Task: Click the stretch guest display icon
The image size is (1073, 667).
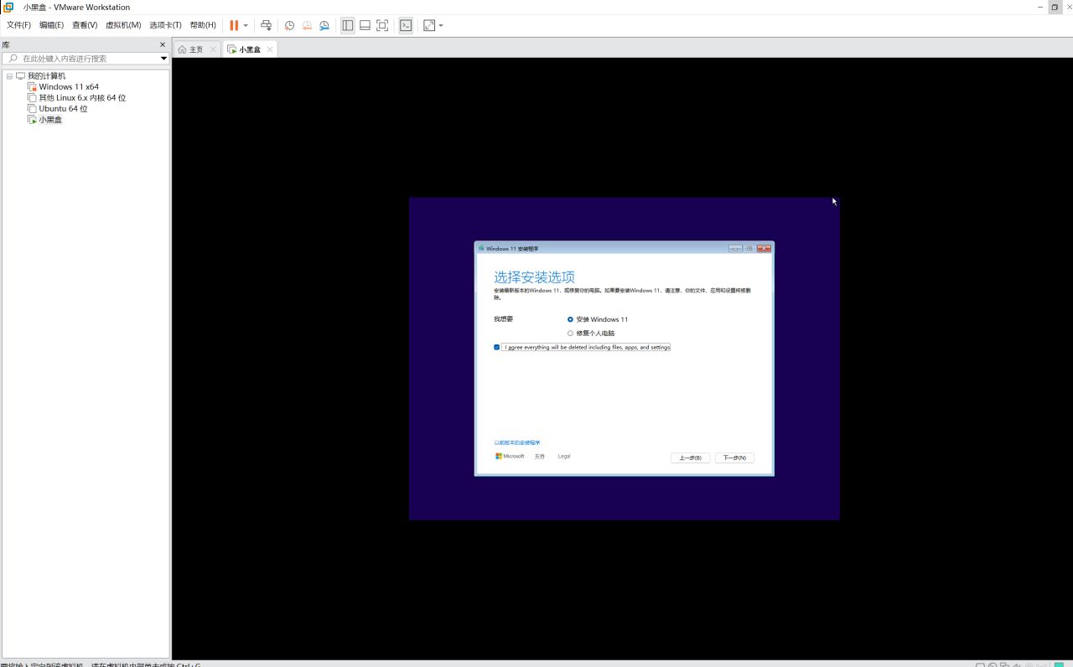Action: (x=429, y=25)
